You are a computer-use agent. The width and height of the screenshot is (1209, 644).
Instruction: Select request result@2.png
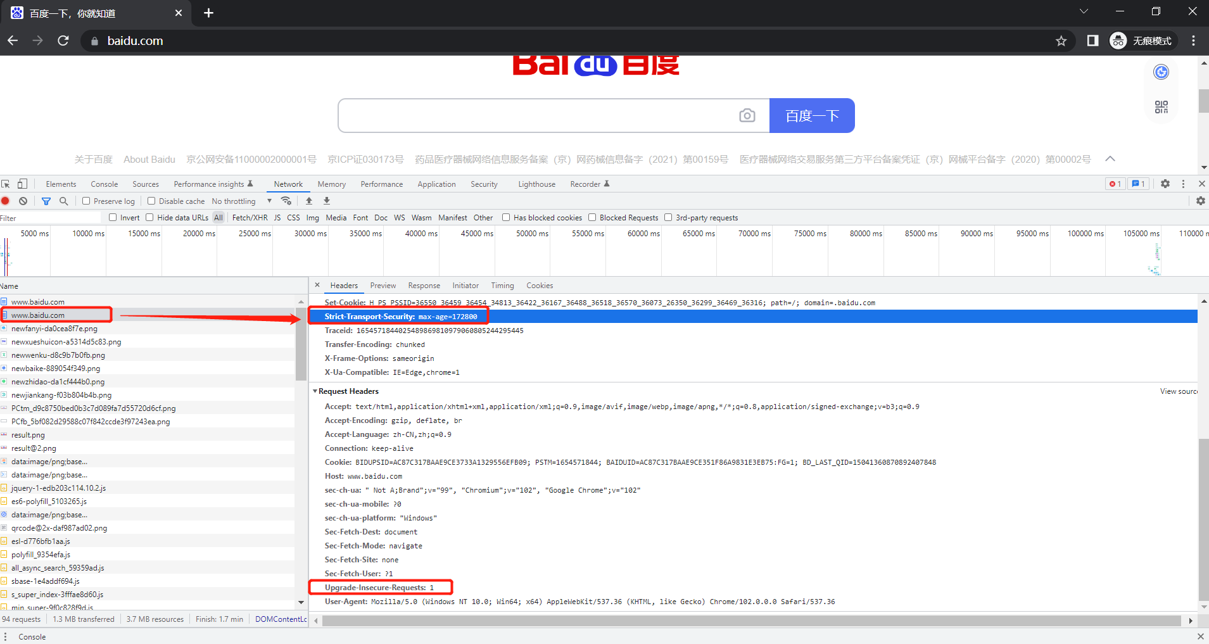tap(148, 448)
